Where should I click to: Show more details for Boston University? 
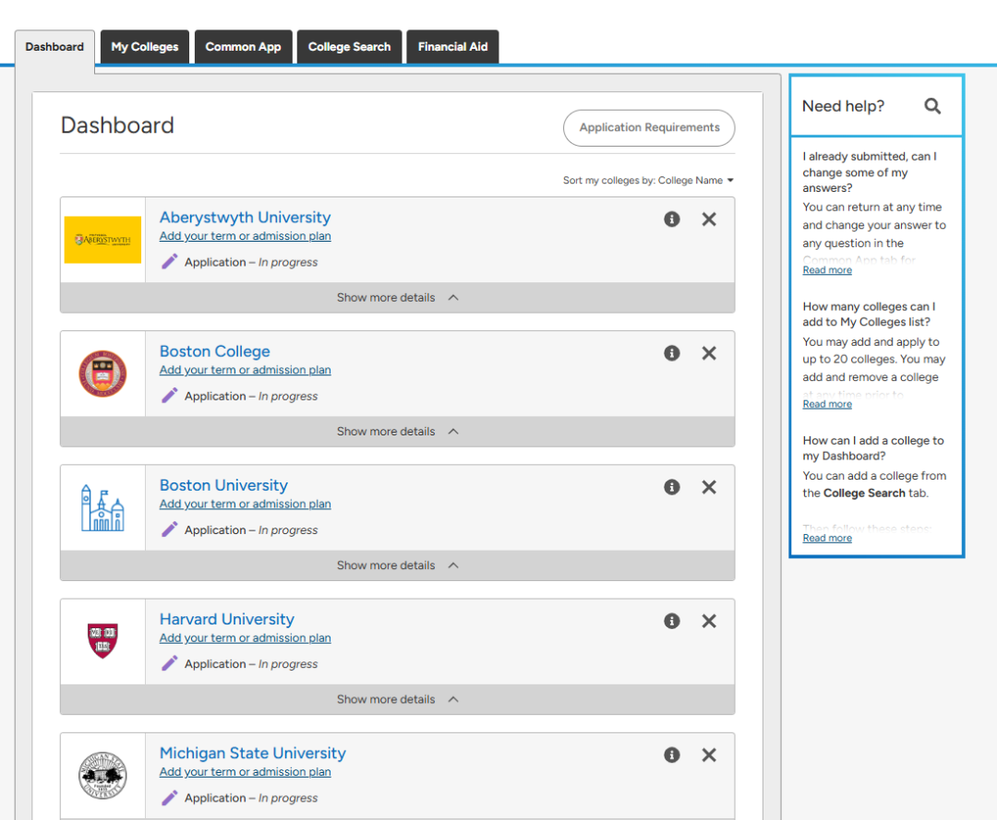[397, 565]
